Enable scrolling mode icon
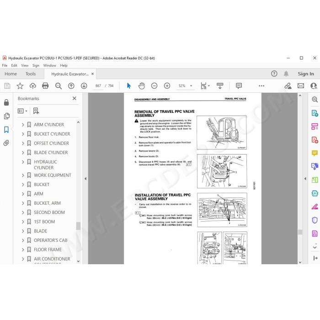This screenshot has height=320, width=320. pyautogui.click(x=220, y=86)
